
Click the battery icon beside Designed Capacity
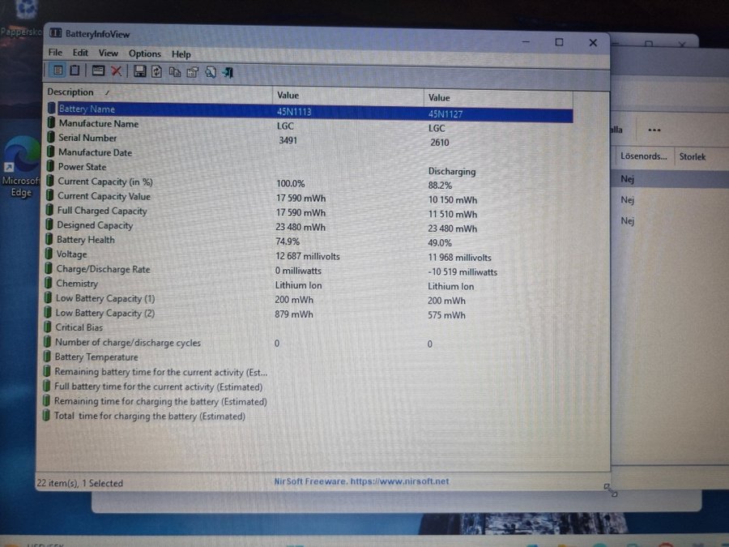coord(49,224)
